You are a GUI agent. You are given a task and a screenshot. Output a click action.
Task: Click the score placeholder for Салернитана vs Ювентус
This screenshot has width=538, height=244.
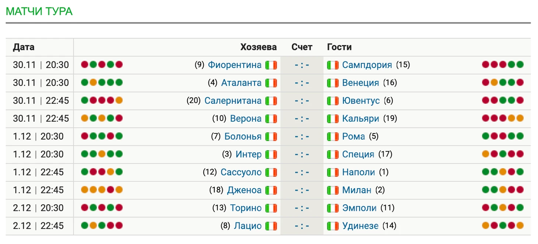(302, 101)
